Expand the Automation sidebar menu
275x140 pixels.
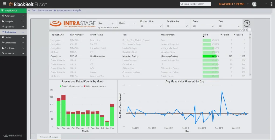tap(13, 16)
